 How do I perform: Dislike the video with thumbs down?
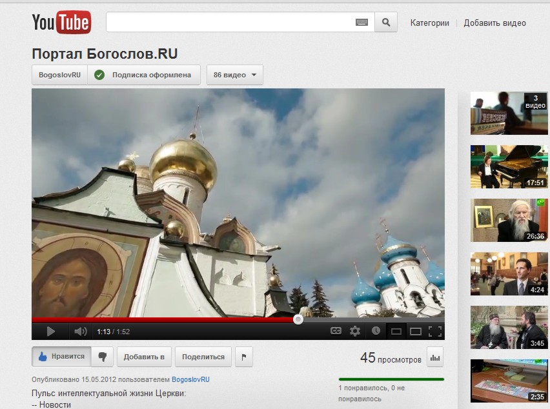pyautogui.click(x=102, y=357)
